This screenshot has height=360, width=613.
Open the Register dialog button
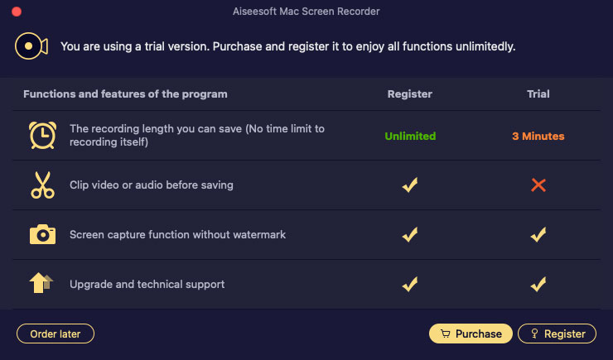(557, 334)
